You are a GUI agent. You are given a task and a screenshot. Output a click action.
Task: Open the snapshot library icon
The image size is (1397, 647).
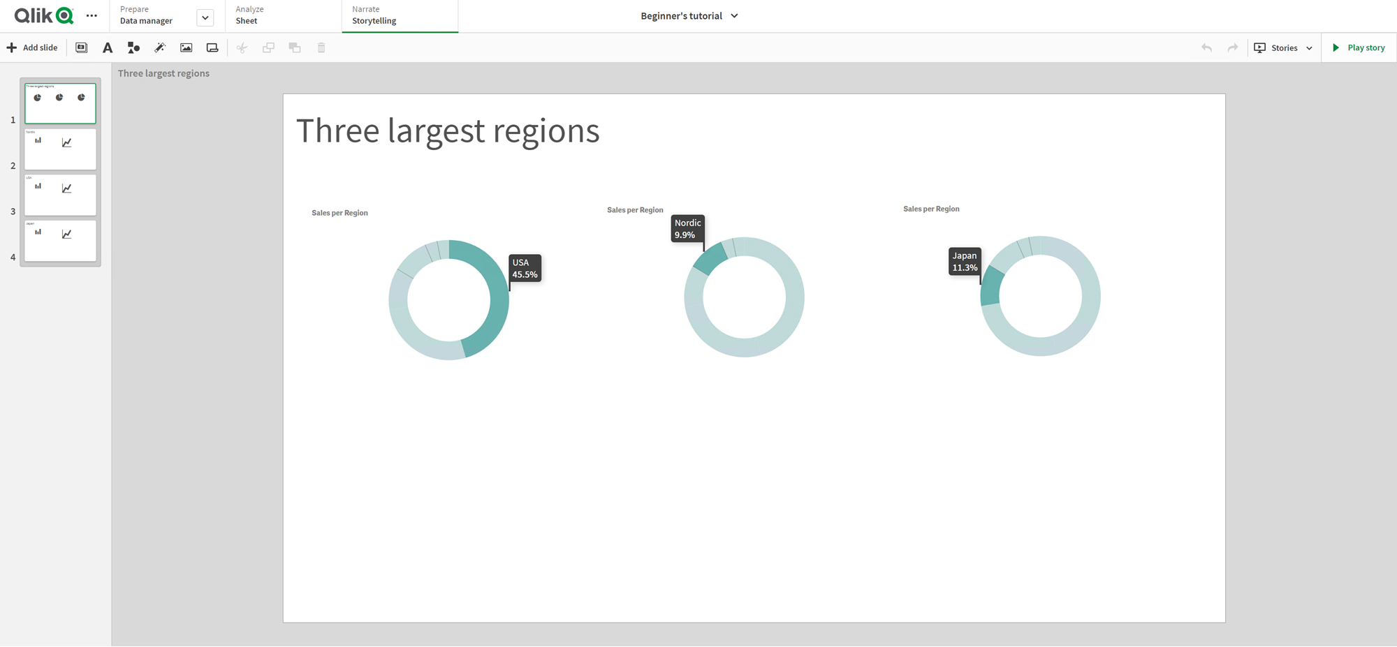coord(82,47)
